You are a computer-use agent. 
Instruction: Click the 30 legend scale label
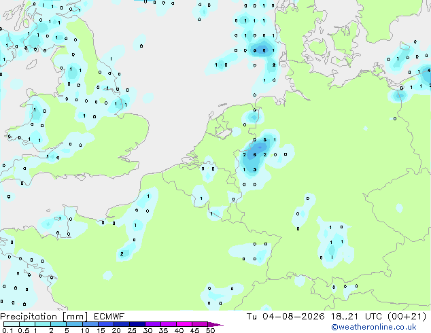[x=148, y=330]
